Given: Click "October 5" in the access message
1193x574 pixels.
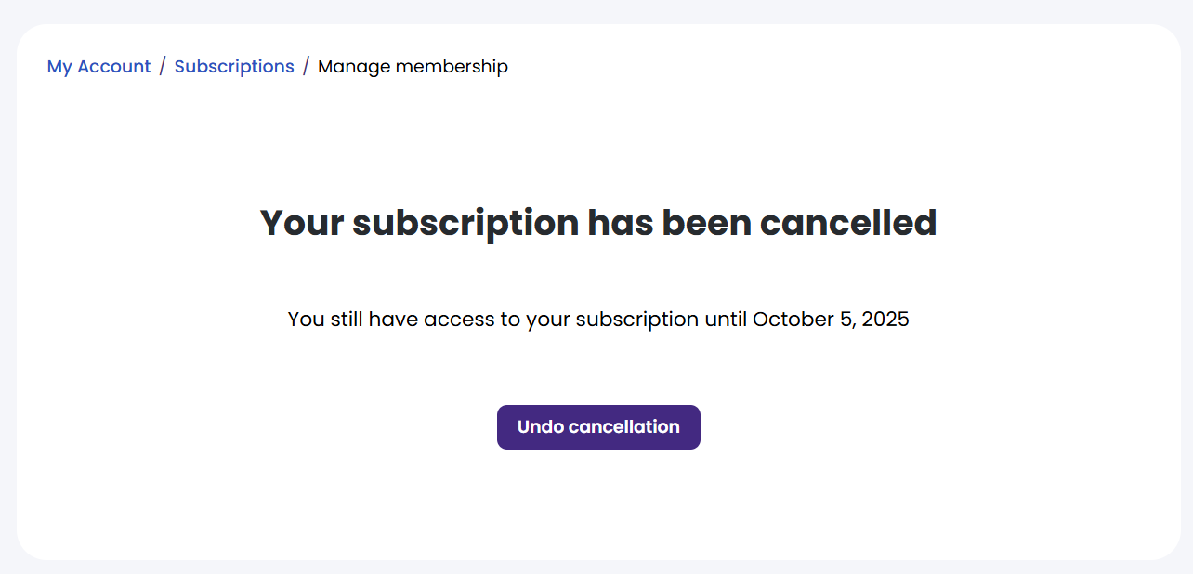Looking at the screenshot, I should pos(802,320).
